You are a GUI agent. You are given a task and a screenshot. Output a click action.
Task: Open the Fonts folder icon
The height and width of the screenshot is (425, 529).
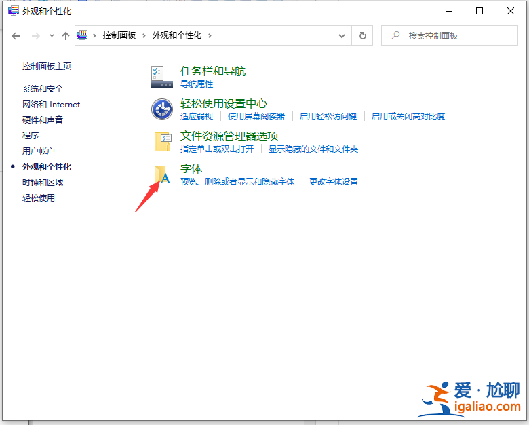[x=162, y=174]
